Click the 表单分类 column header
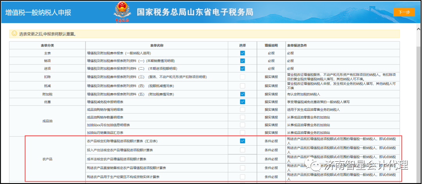Viewport: 422px width, 184px height. (x=47, y=45)
